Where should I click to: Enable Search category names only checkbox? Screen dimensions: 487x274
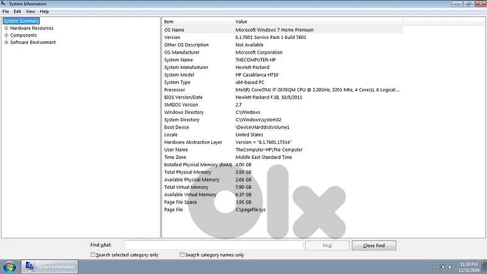(x=181, y=255)
